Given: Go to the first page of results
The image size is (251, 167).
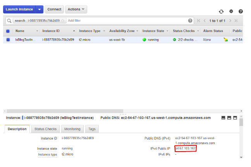Looking at the screenshot, I should (x=199, y=20).
